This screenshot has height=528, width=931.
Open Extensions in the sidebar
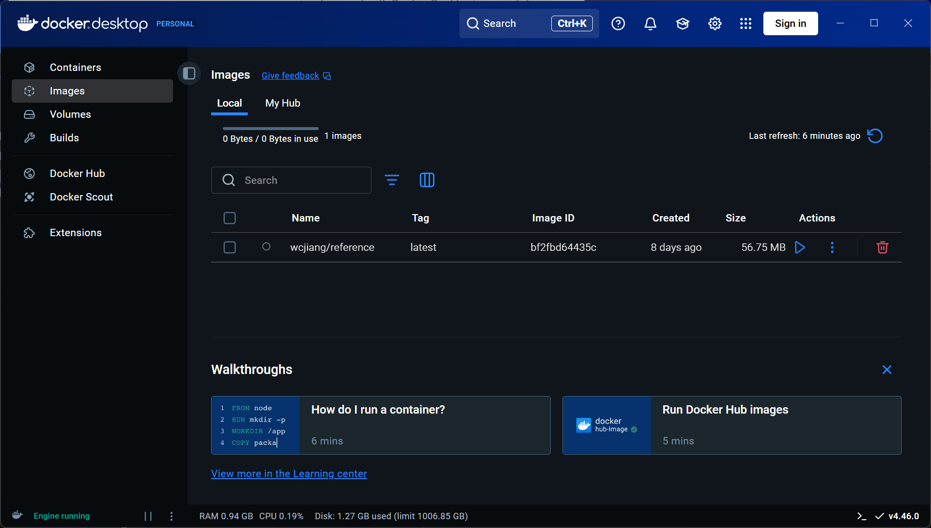[x=92, y=233]
